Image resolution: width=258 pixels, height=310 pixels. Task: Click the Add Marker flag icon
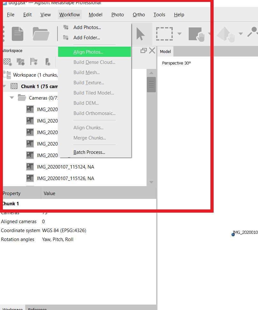coord(34,62)
